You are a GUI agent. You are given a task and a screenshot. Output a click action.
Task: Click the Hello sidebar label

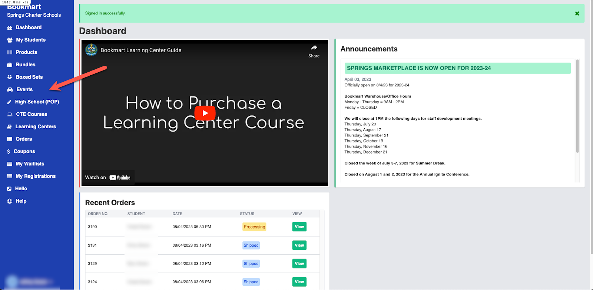[21, 188]
